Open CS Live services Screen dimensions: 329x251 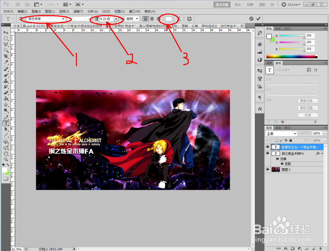291,4
